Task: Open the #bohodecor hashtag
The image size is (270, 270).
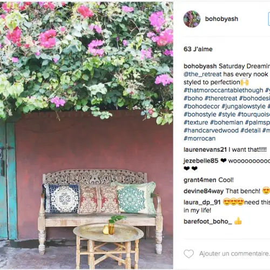Action: [201, 106]
